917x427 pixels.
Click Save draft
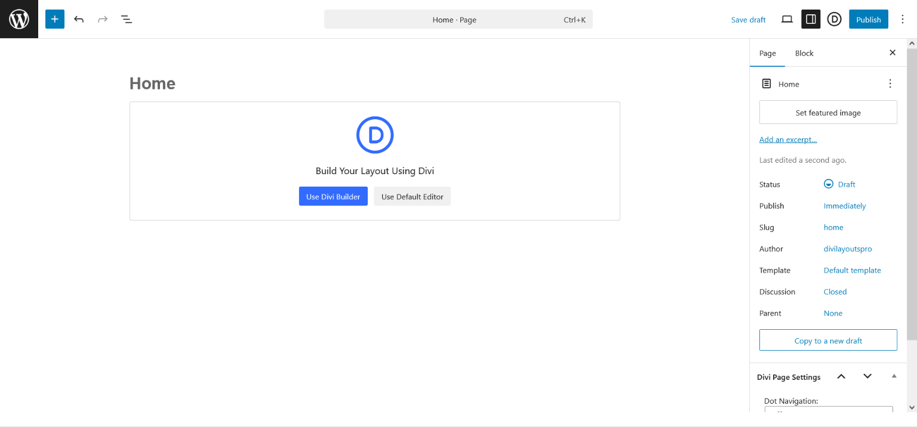749,20
